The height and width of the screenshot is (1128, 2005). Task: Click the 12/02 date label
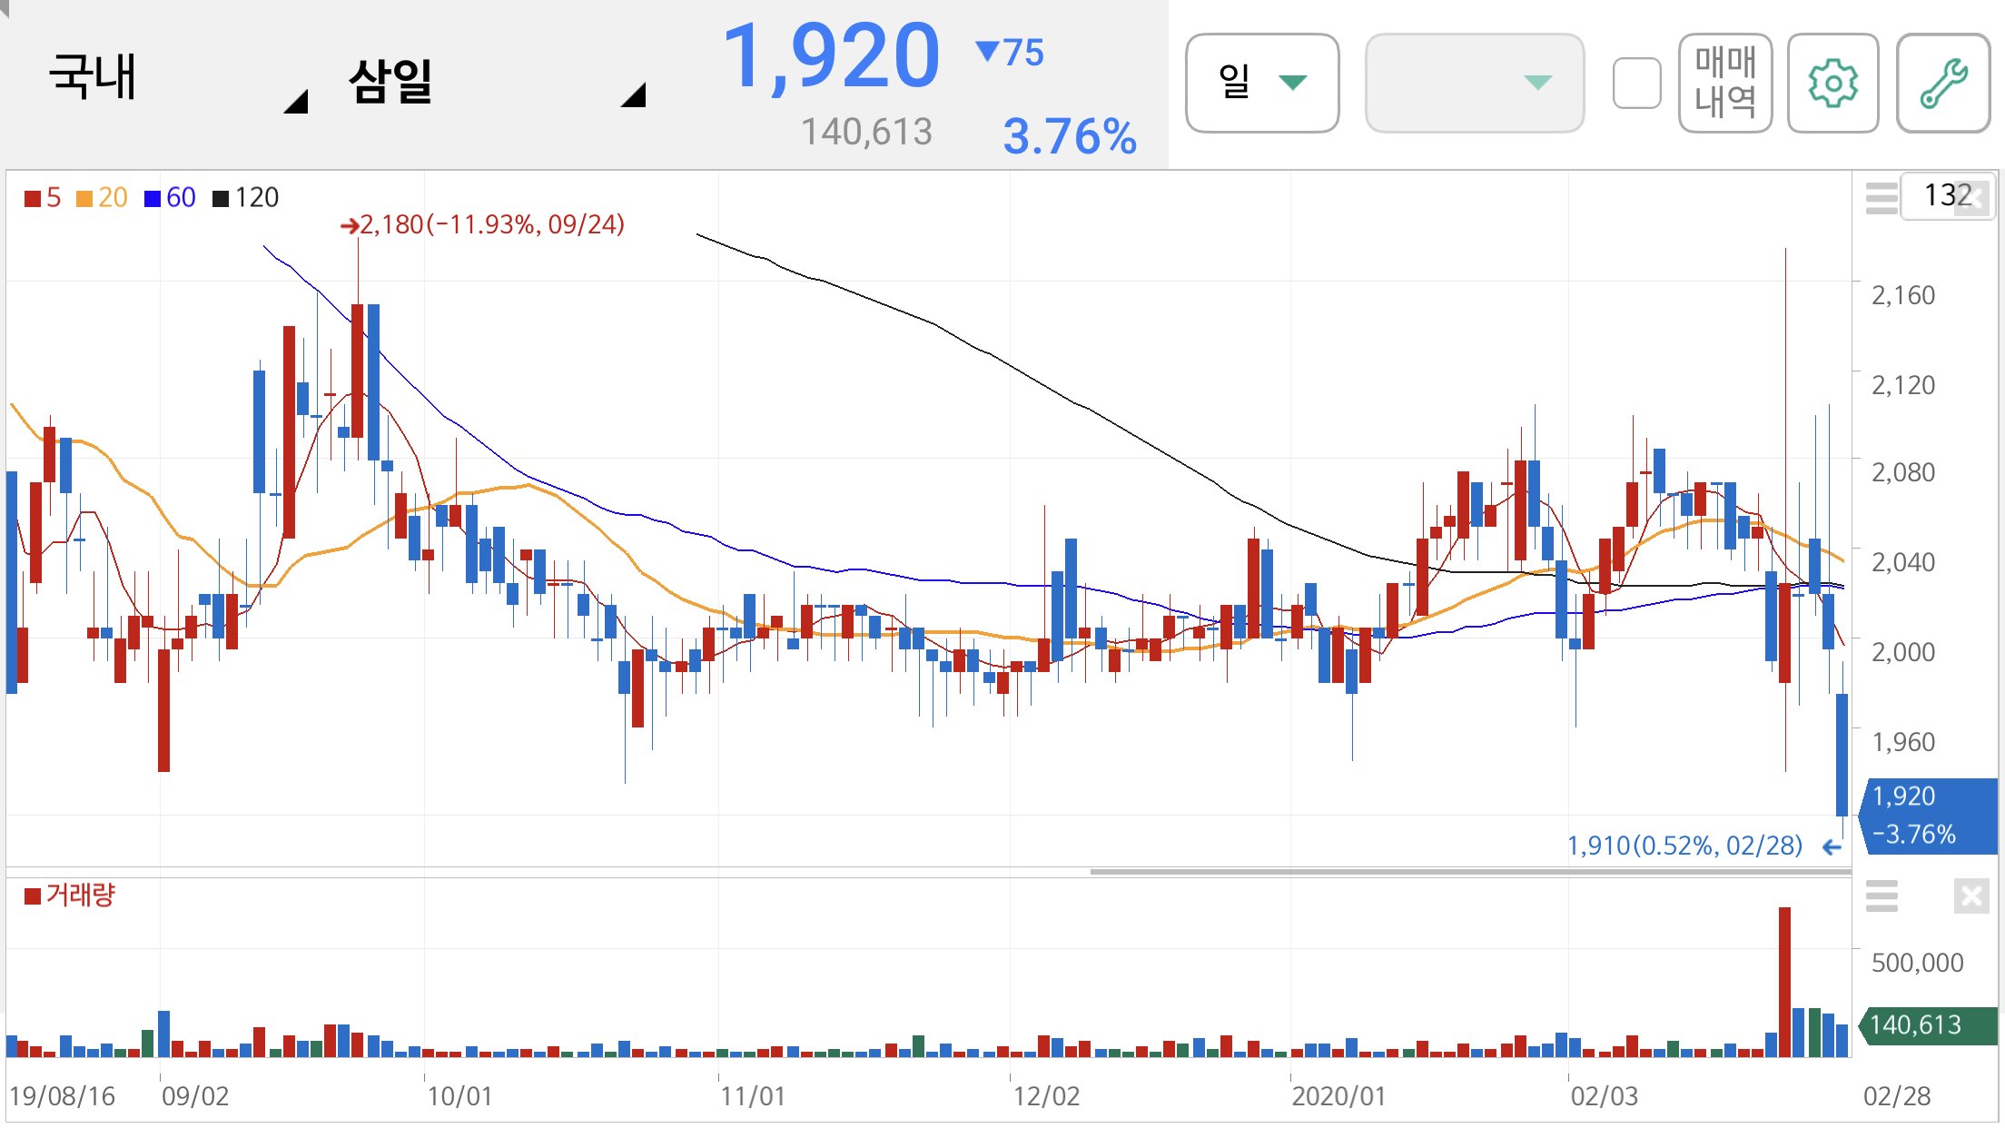coord(1046,1096)
